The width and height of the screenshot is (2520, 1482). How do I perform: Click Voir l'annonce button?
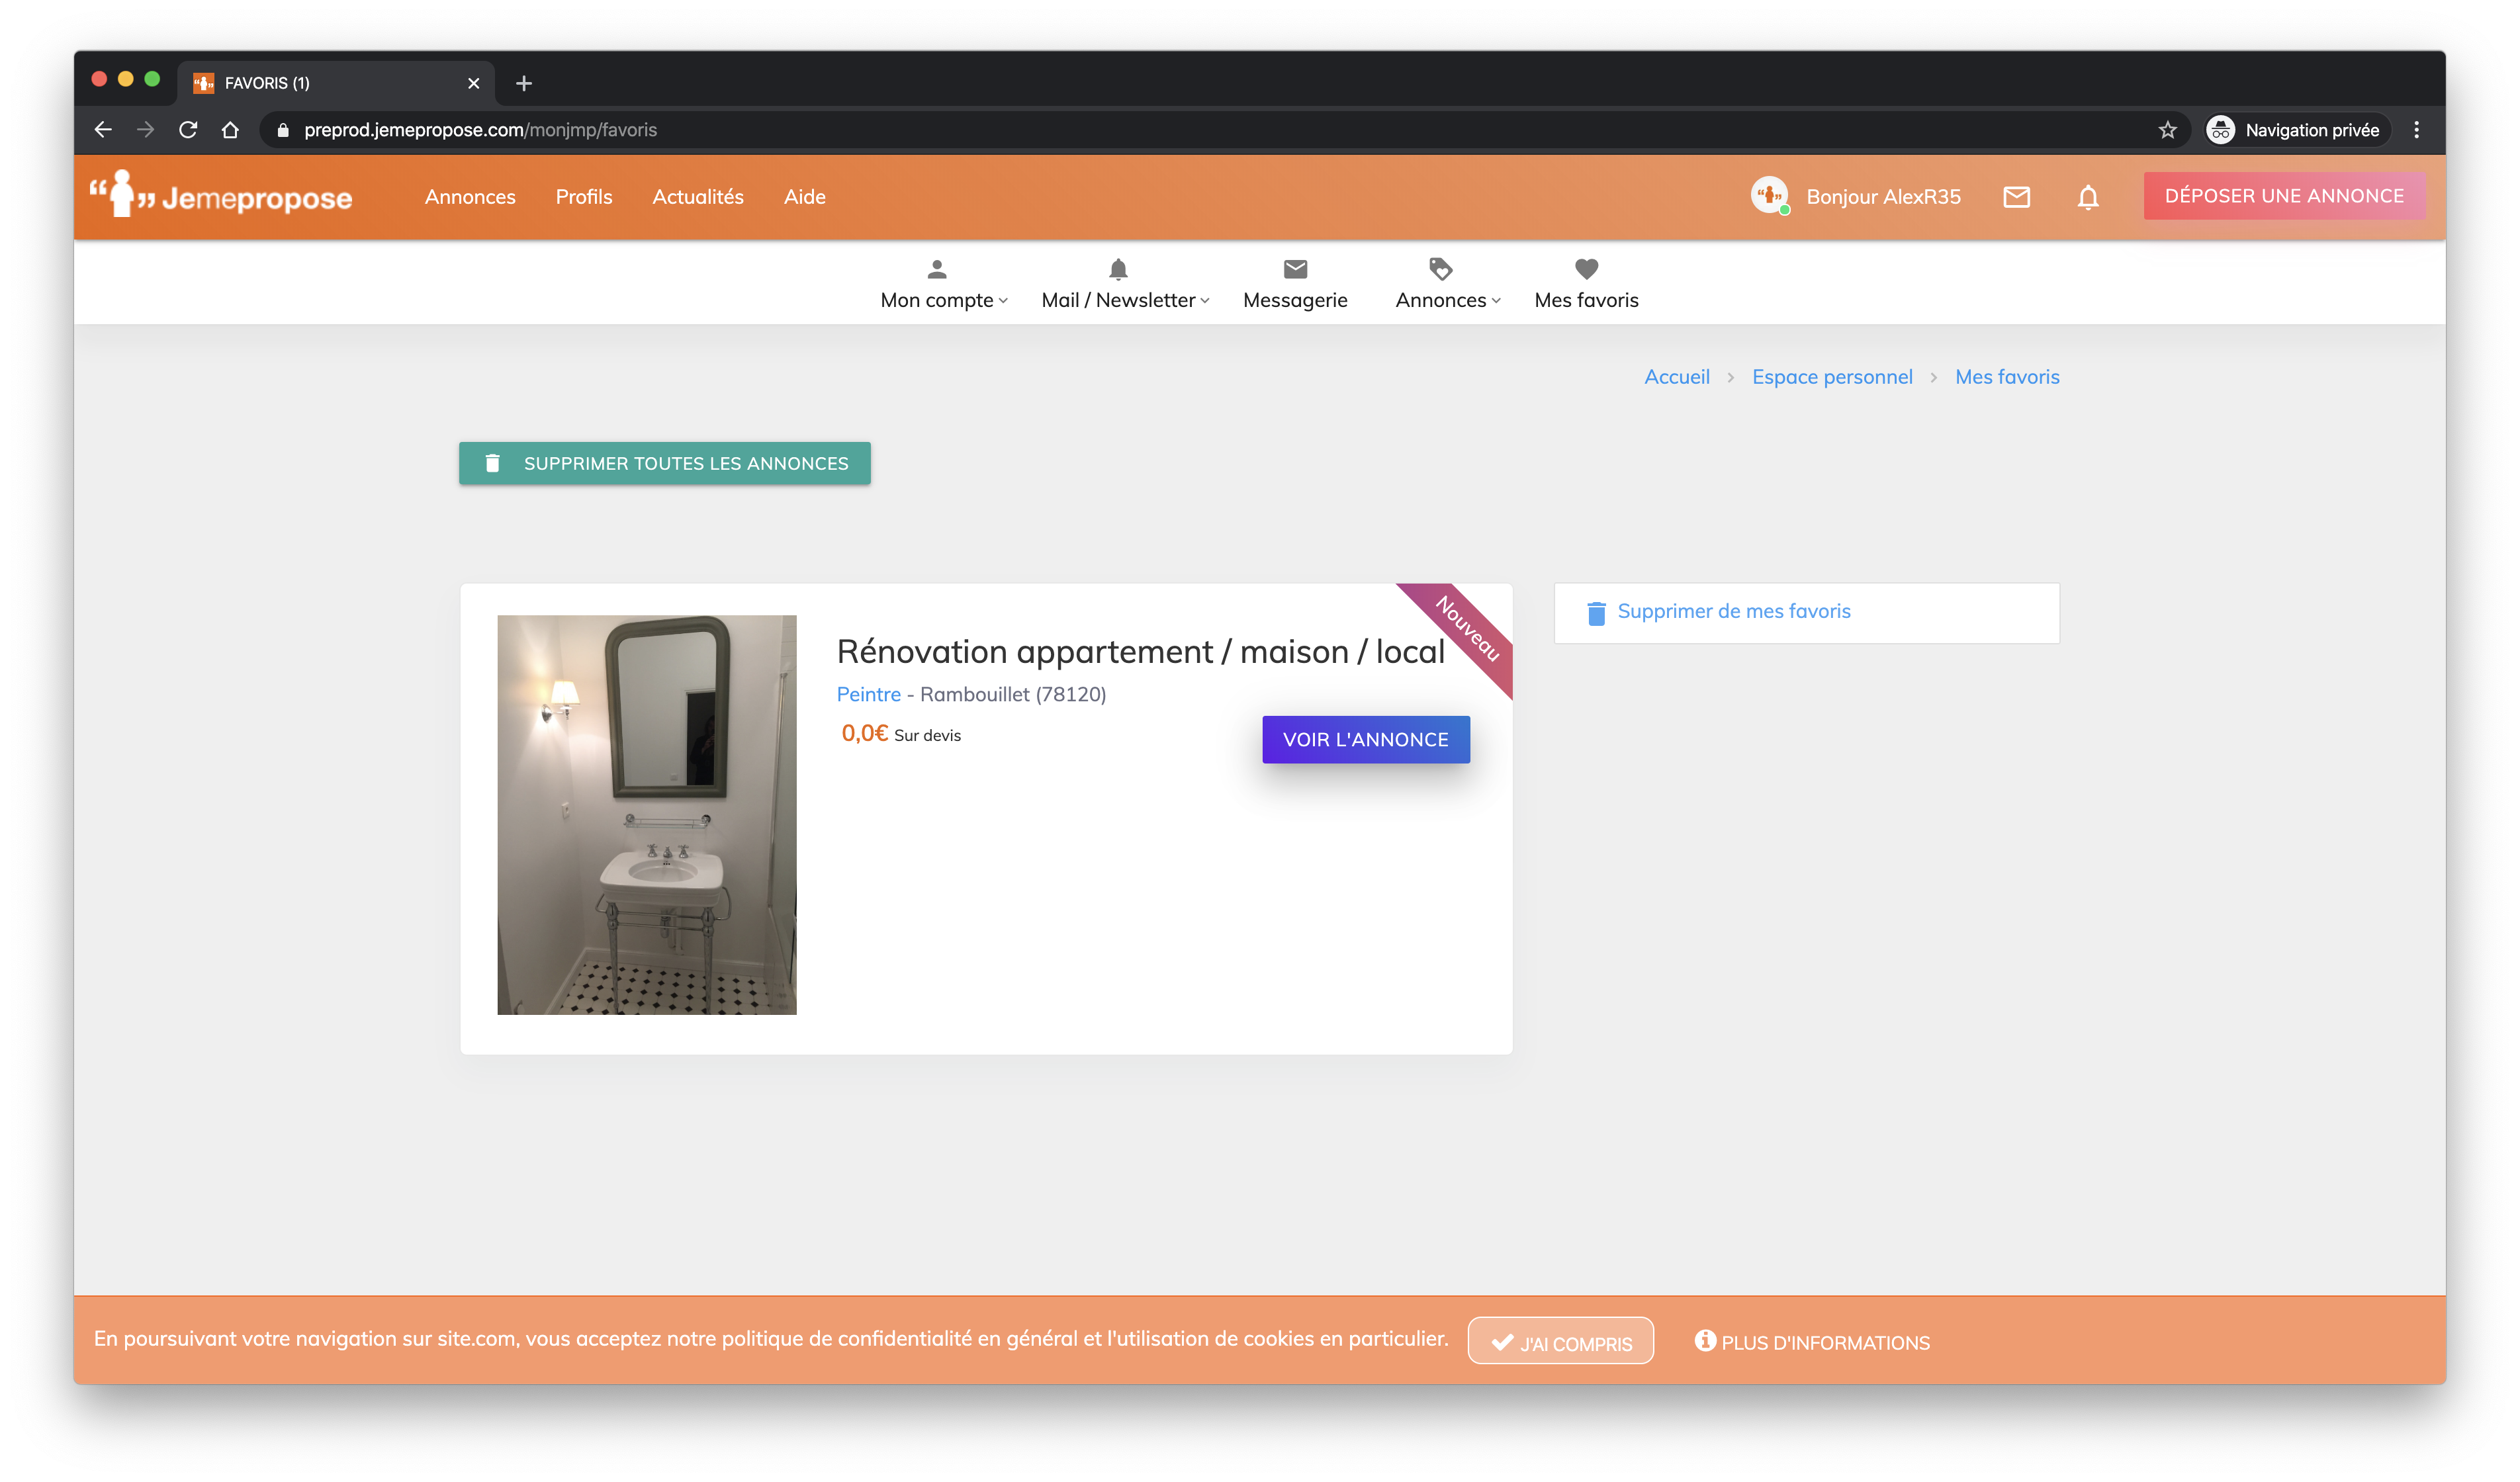1365,739
